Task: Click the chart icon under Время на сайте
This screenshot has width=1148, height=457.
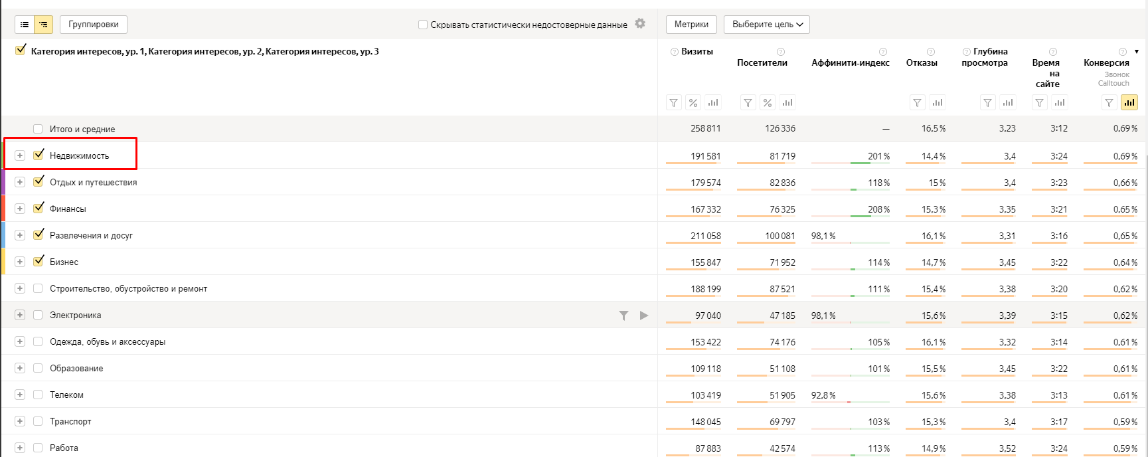Action: [1060, 103]
